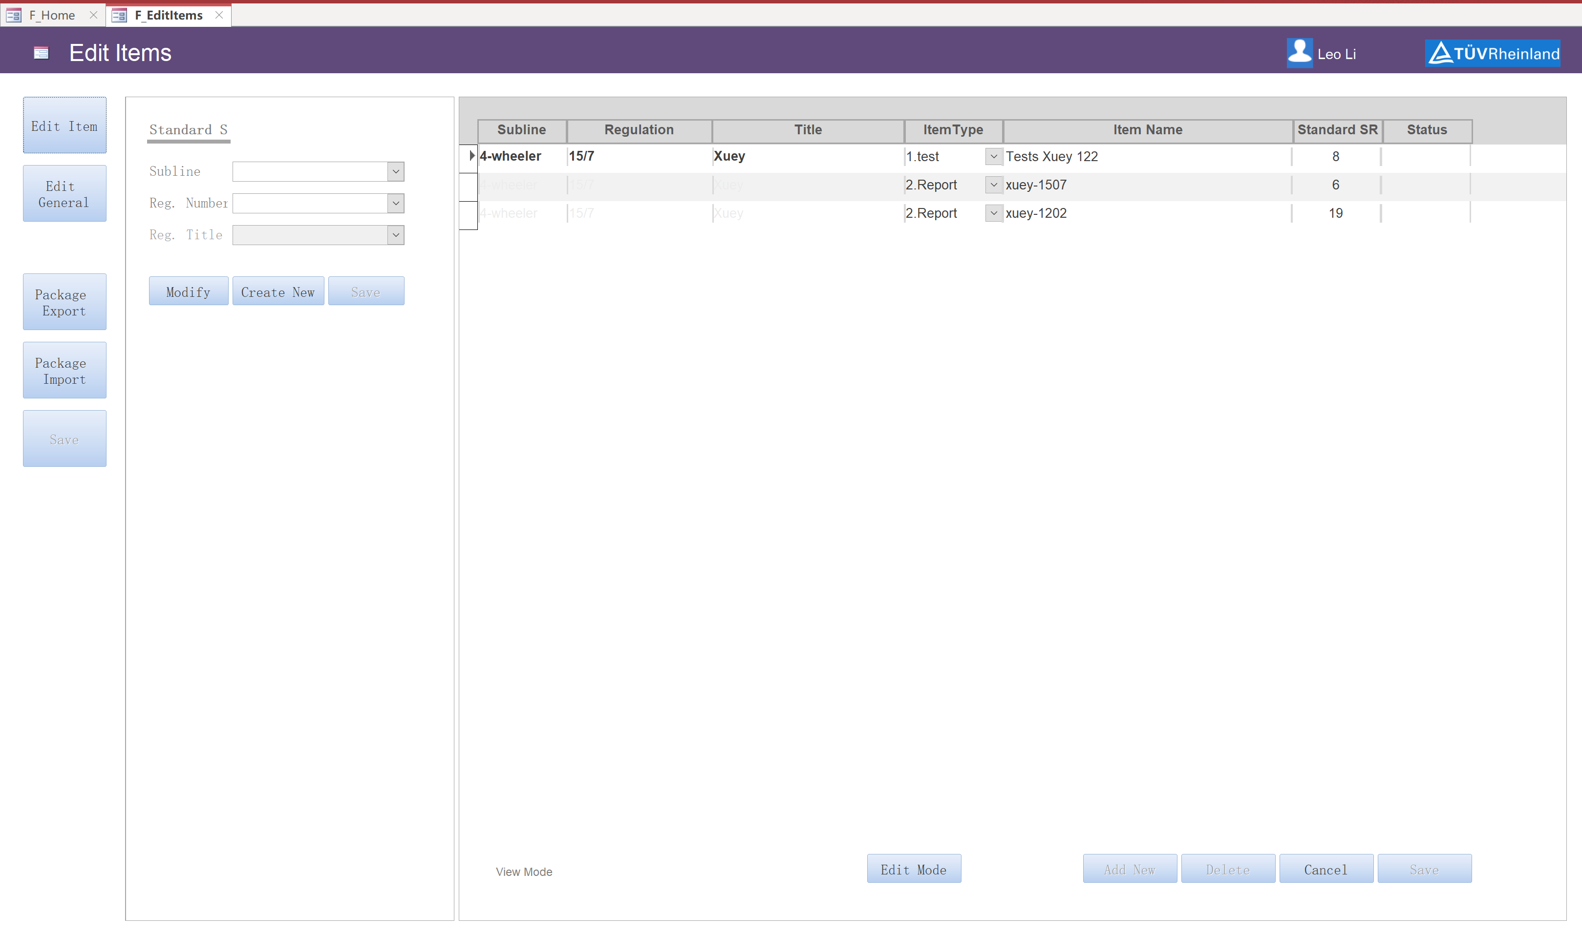Viewport: 1582px width, 935px height.
Task: Expand the Subline dropdown selector
Action: pyautogui.click(x=395, y=170)
